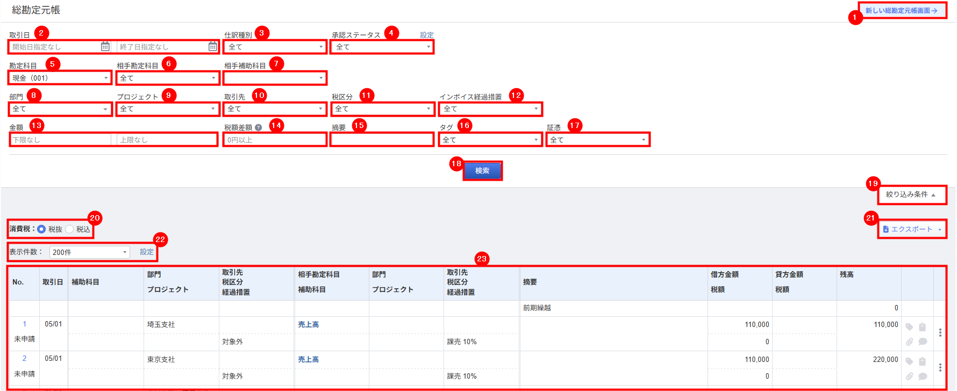Open the 勘定科目 dropdown showing 現金 (001)

(60, 78)
